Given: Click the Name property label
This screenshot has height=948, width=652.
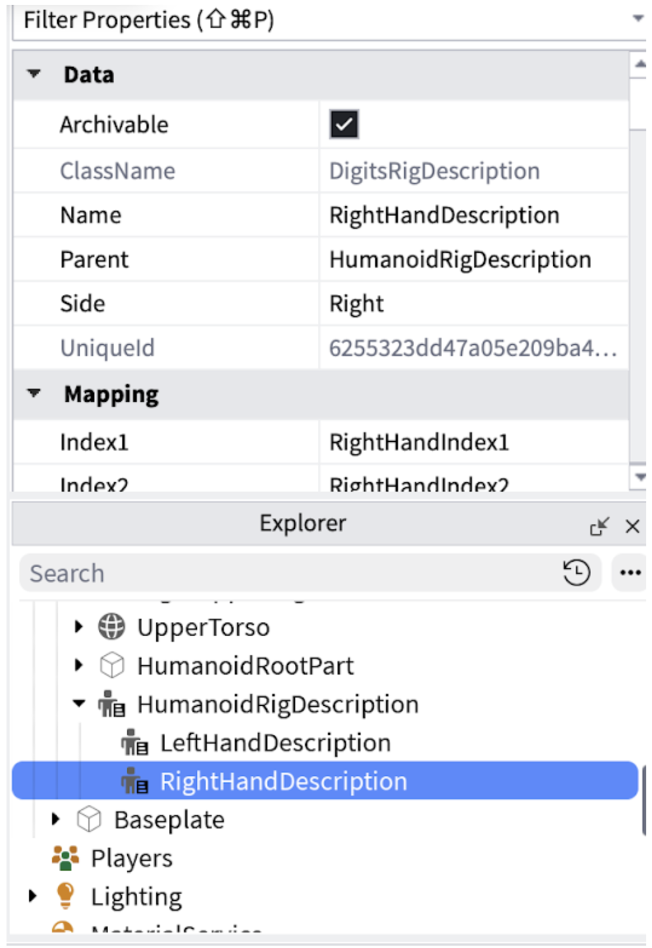Looking at the screenshot, I should click(x=91, y=216).
